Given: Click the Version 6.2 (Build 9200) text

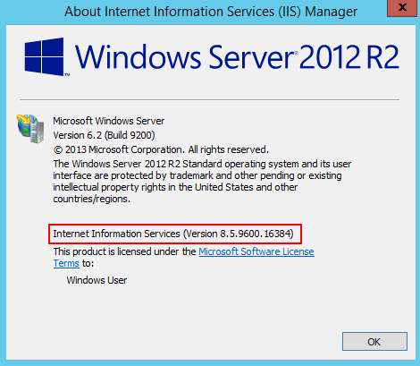Looking at the screenshot, I should click(x=104, y=135).
